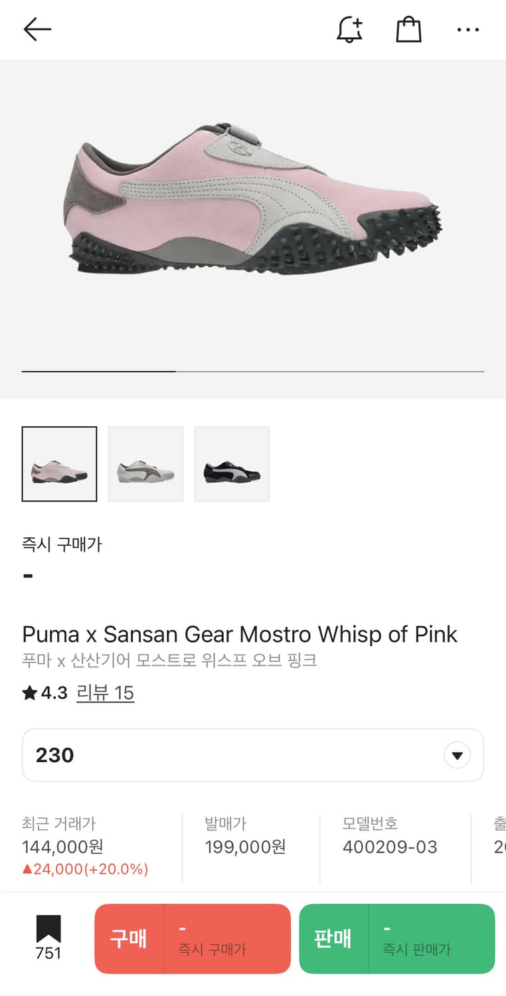Select the pink shoe thumbnail
The height and width of the screenshot is (996, 506).
59,463
